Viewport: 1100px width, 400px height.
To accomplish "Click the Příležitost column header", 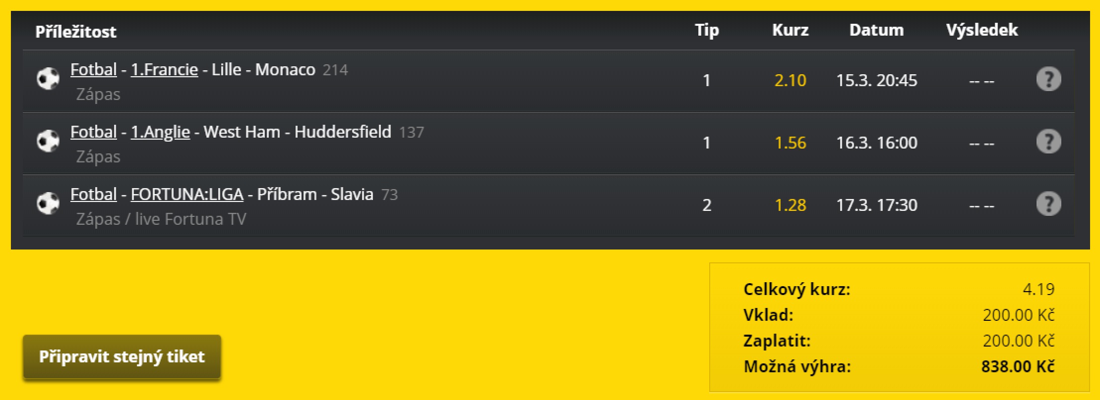I will (76, 32).
